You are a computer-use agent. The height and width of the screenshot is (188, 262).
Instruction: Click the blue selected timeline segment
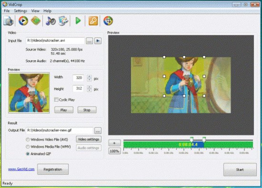pyautogui.click(x=198, y=144)
